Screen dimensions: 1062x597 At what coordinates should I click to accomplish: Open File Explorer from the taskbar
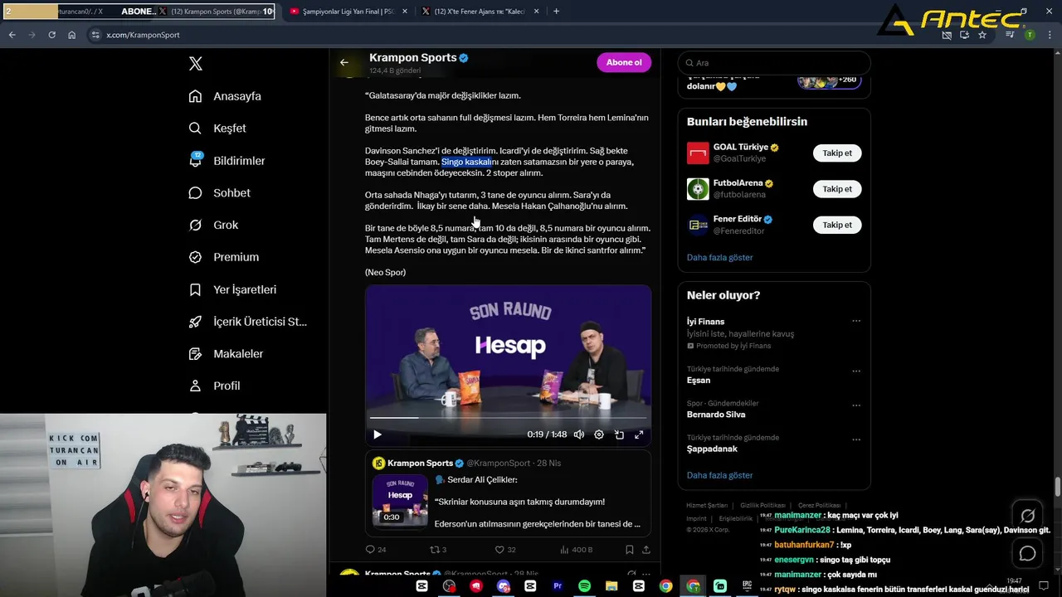point(611,586)
